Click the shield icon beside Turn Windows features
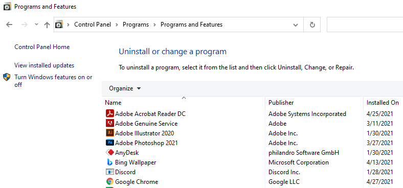The width and height of the screenshot is (403, 188). 7,77
